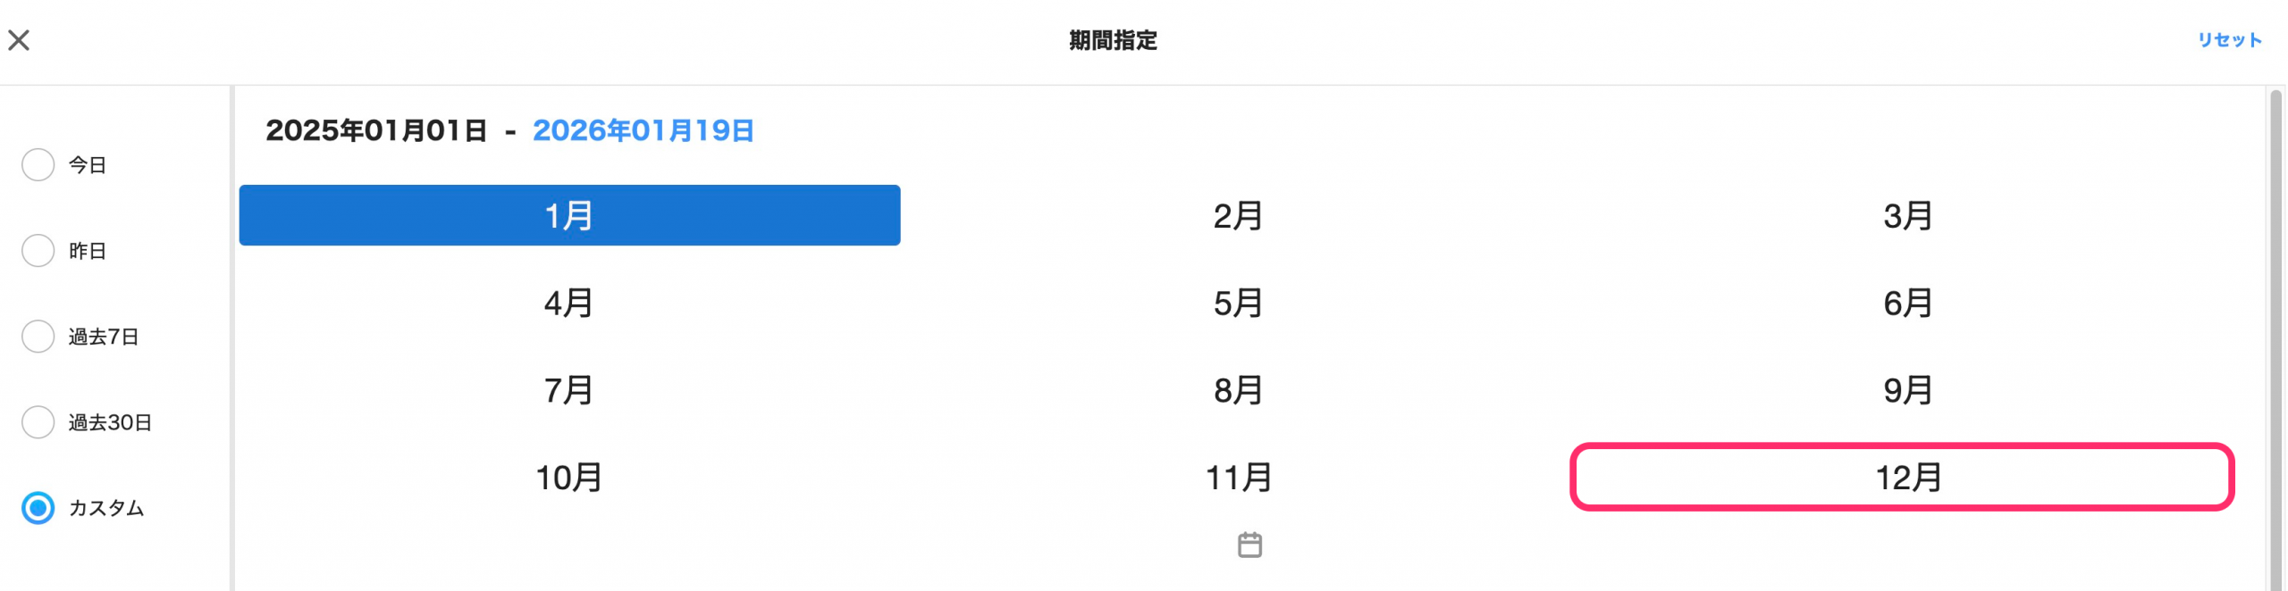Select the start date 2025年01月01日
Screen dimensions: 2288x591
pyautogui.click(x=376, y=131)
